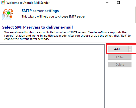Image resolution: width=136 pixels, height=108 pixels.
Task: Click inside the empty SMTP servers list
Action: pyautogui.click(x=52, y=76)
